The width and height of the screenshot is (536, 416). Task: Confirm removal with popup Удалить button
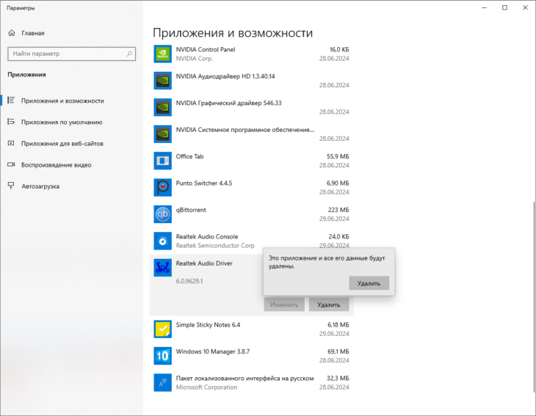(x=369, y=283)
